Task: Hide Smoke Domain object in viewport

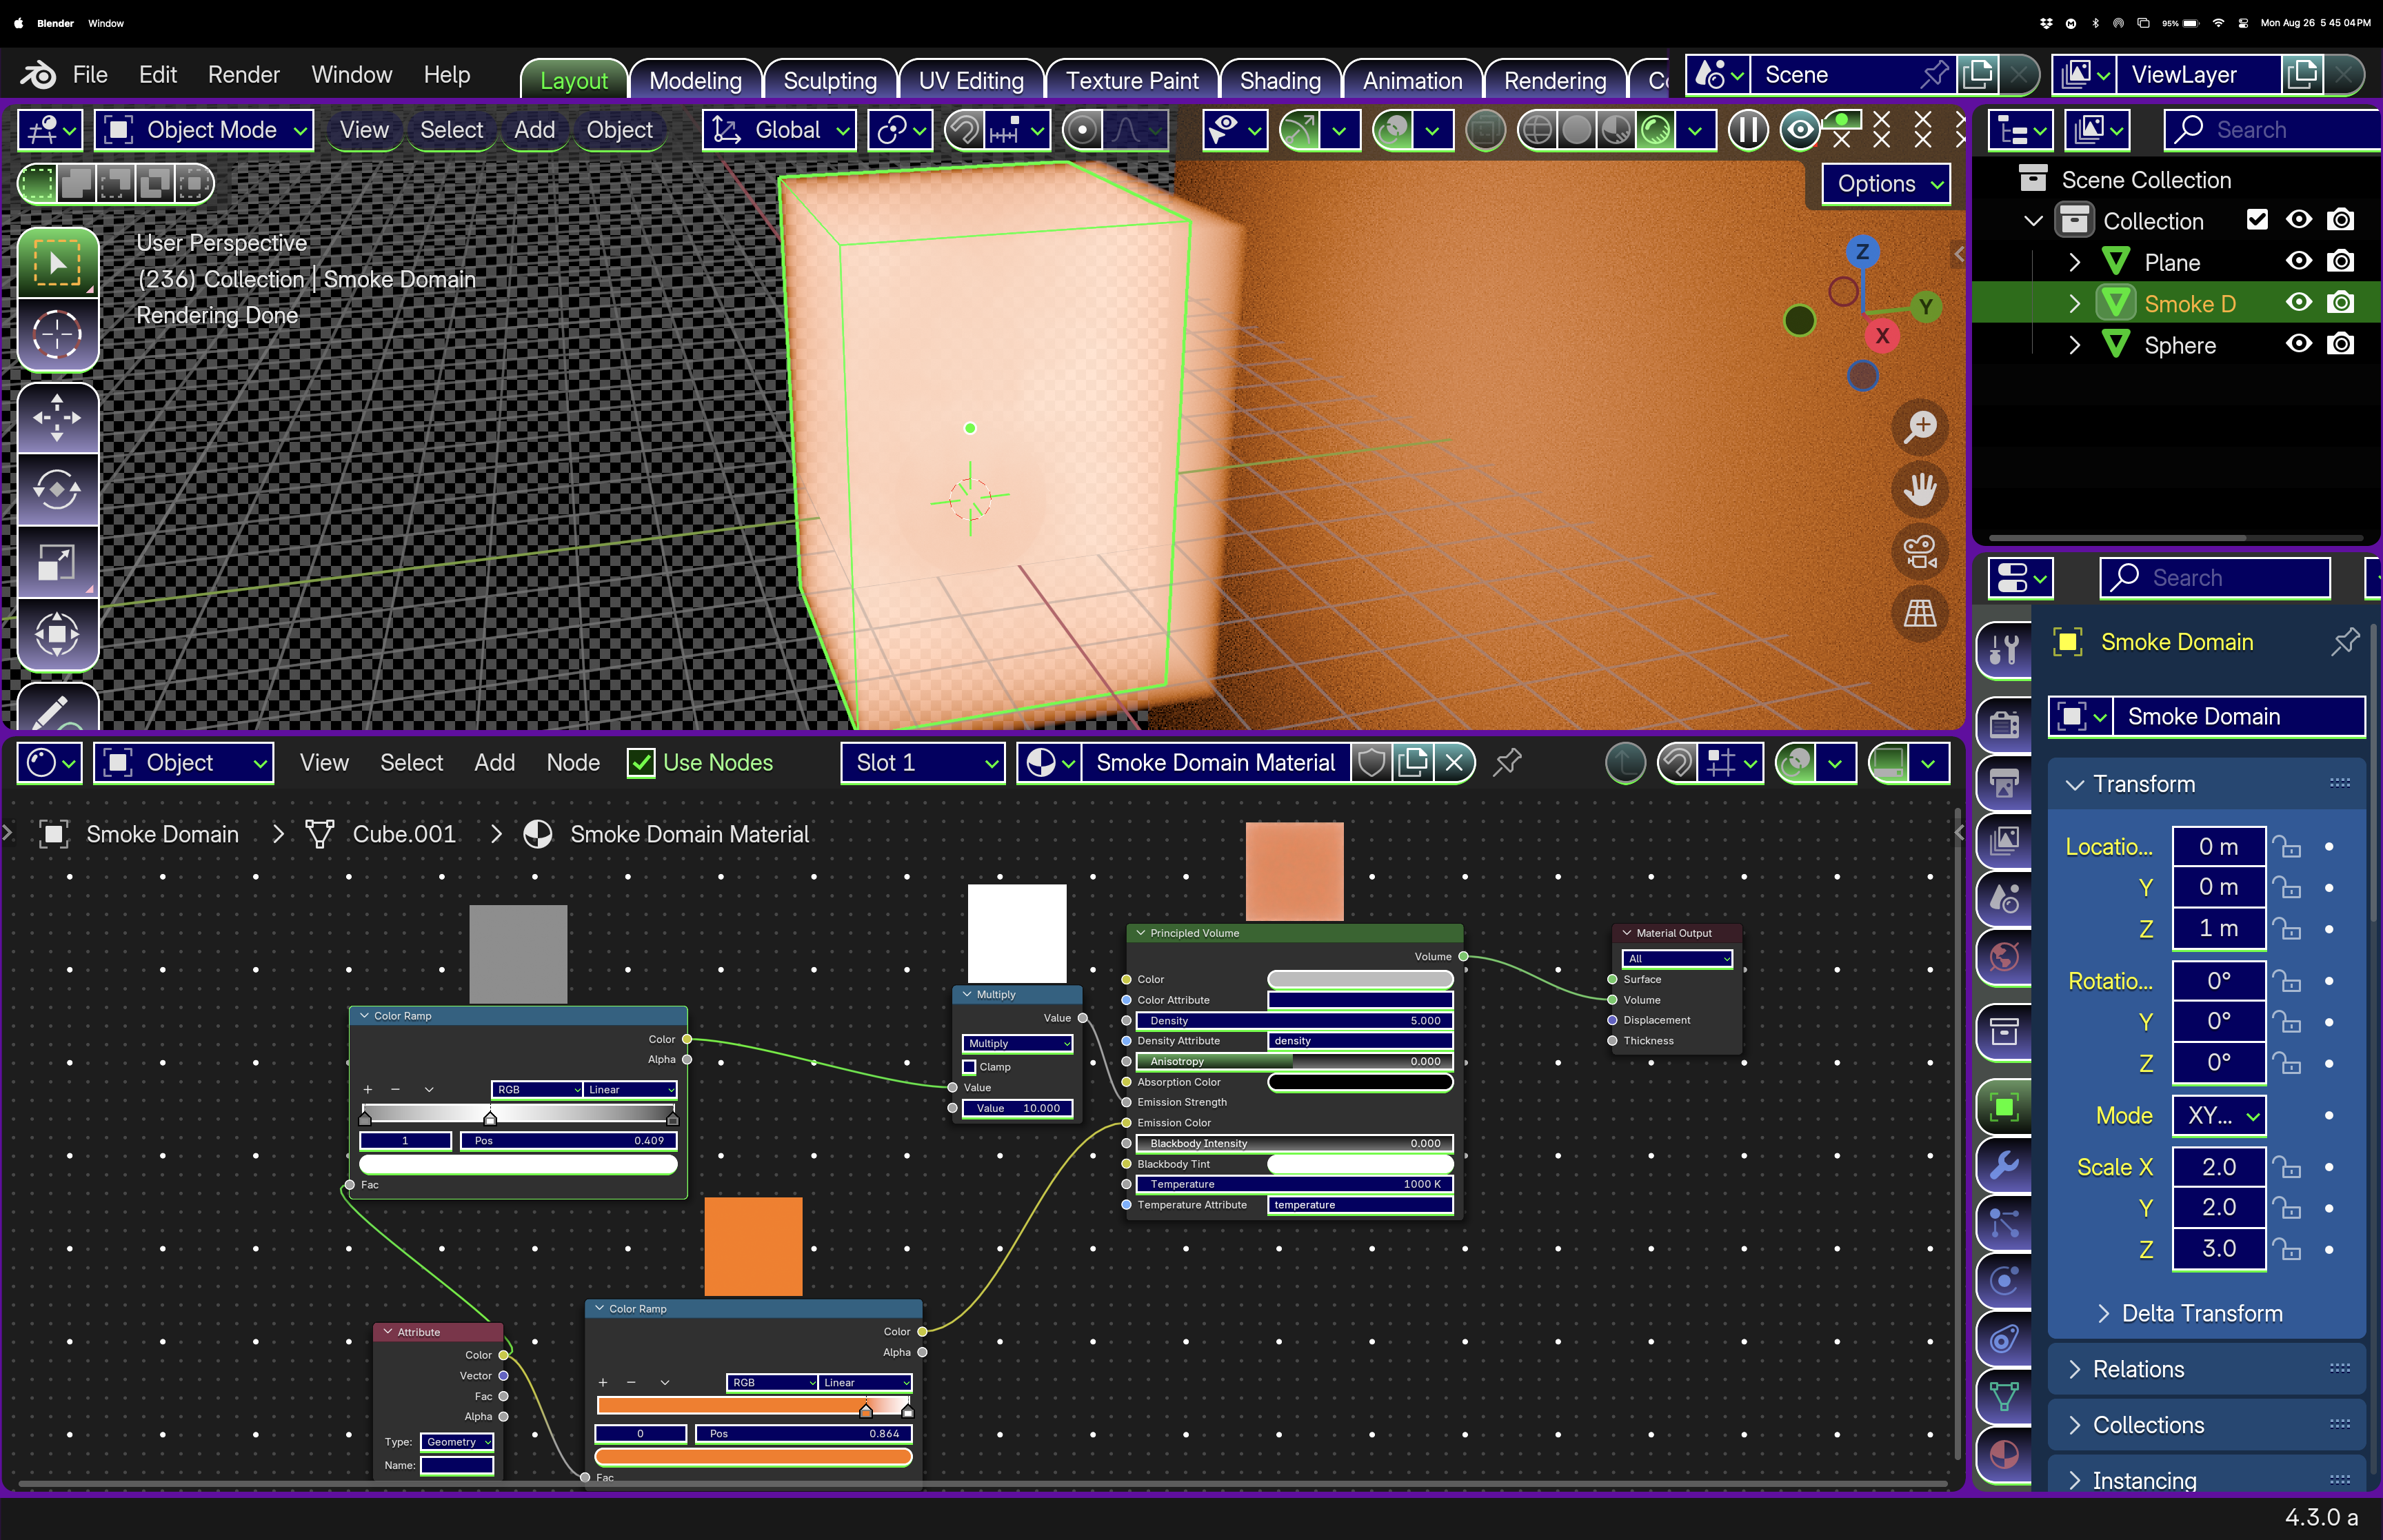Action: tap(2299, 303)
